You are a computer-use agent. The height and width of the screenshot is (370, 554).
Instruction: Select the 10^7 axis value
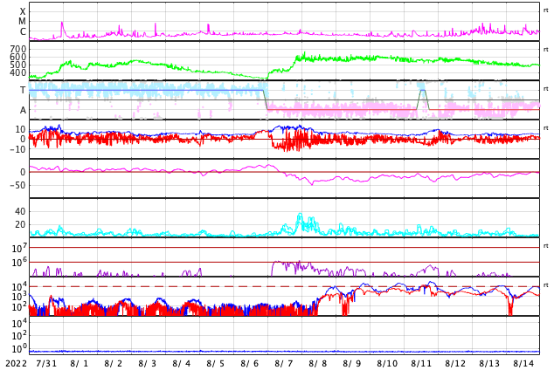[19, 249]
